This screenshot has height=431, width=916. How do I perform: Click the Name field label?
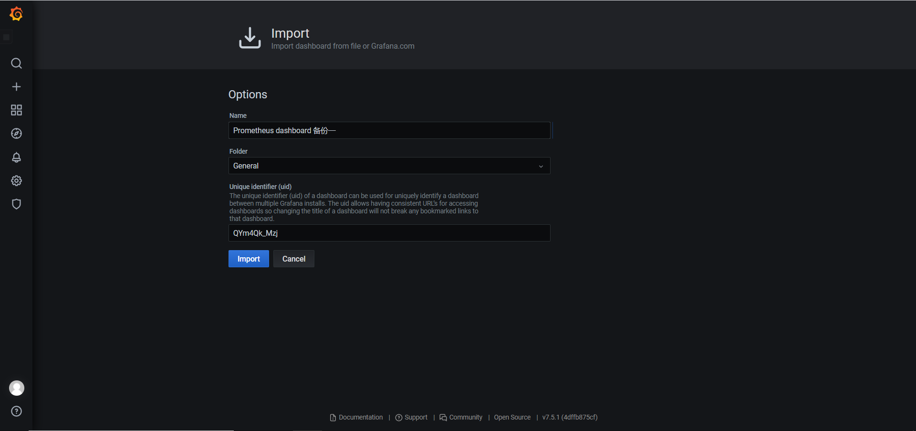pyautogui.click(x=238, y=116)
